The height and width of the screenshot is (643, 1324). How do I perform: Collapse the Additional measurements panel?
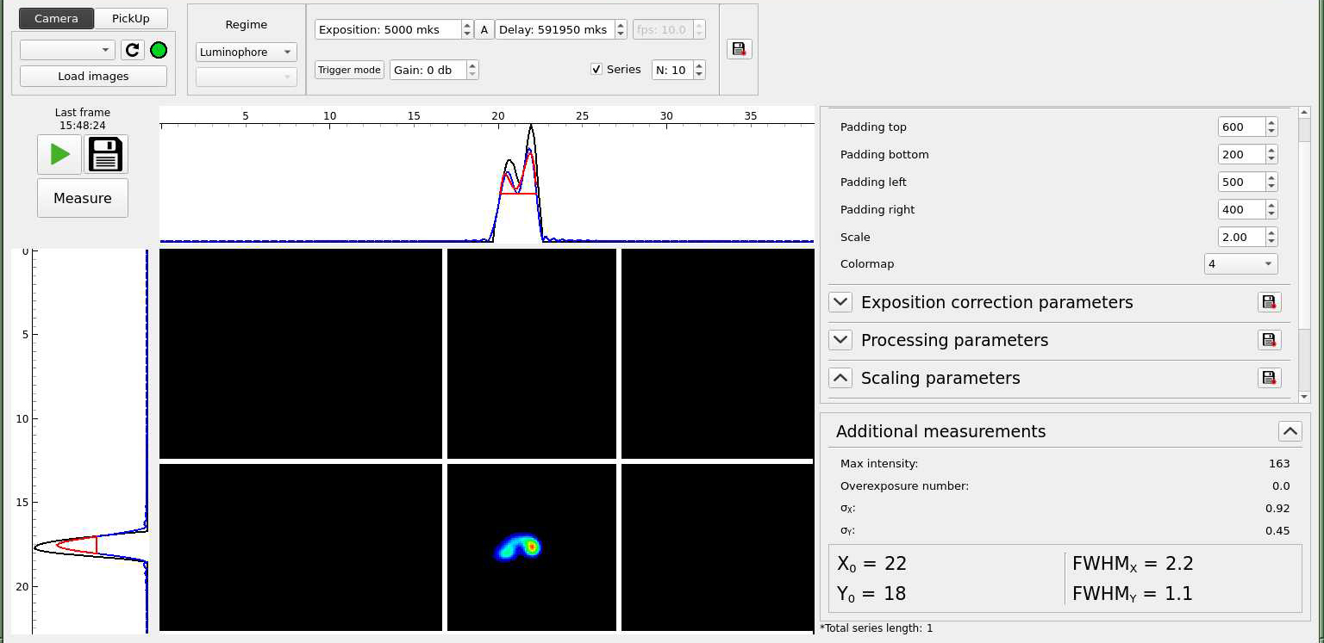[x=1290, y=431]
